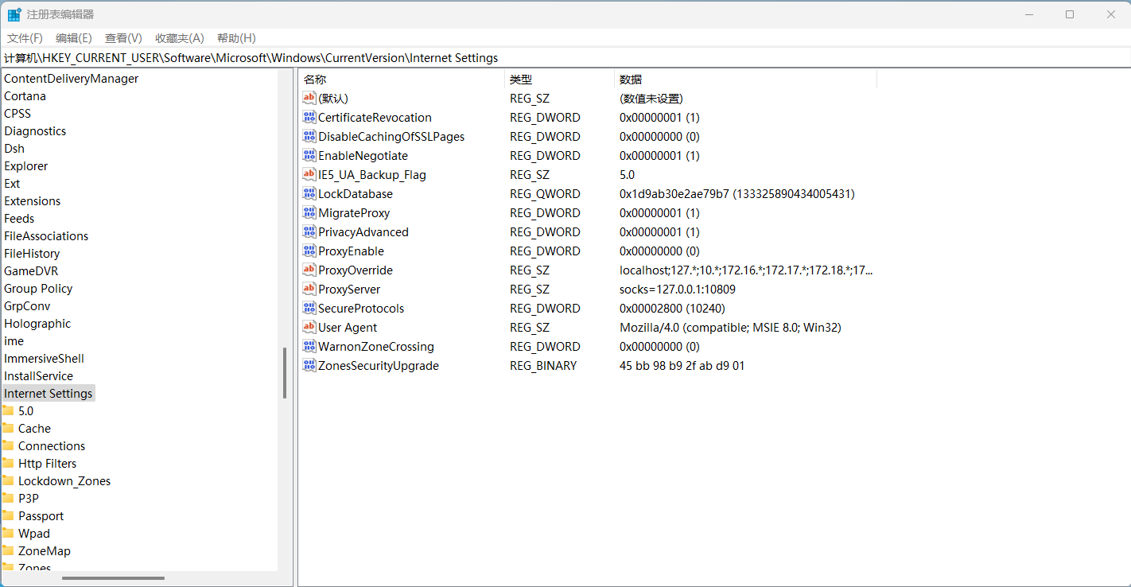1131x587 pixels.
Task: Select the InstallService key
Action: tap(39, 376)
